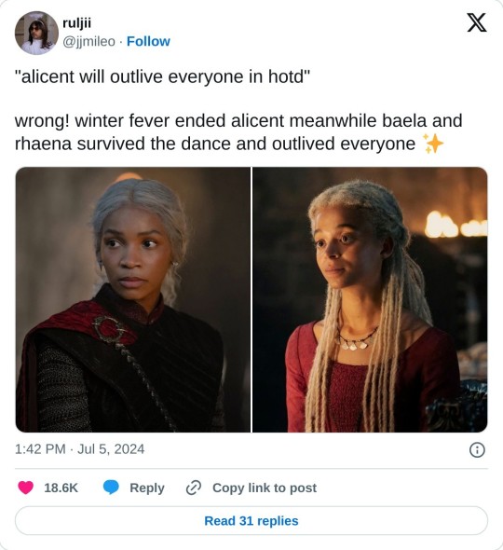
Task: Click the X logo in the corner
Action: (477, 22)
